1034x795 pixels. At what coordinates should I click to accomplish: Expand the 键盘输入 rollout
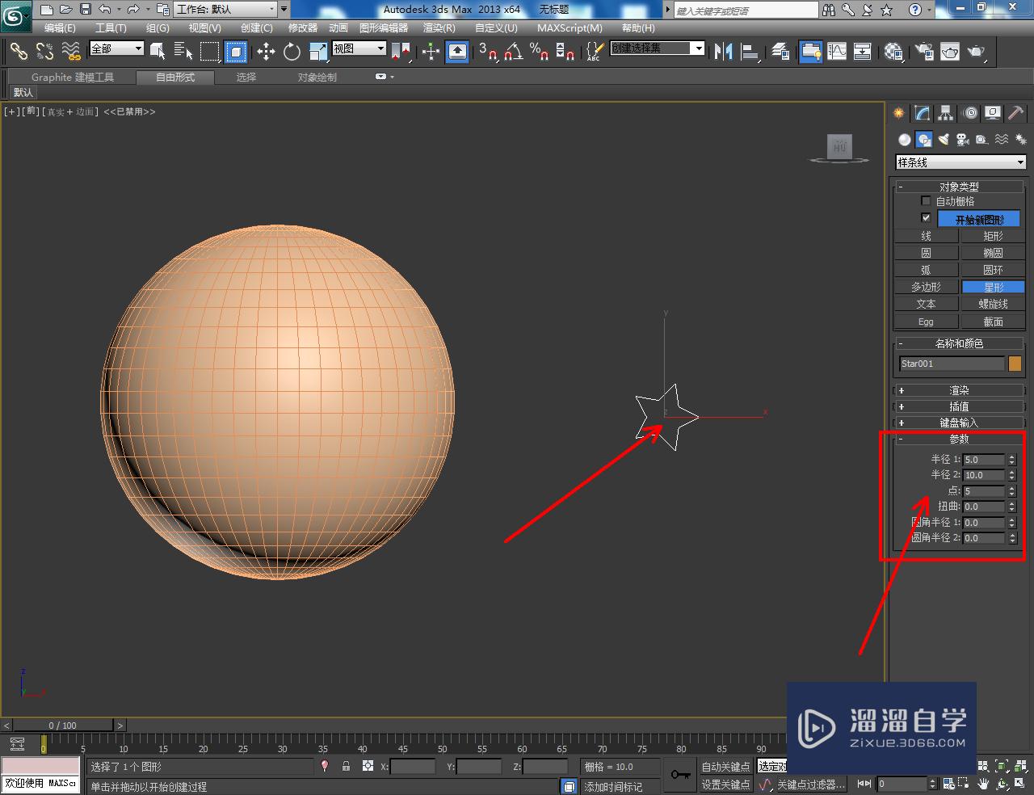coord(959,423)
